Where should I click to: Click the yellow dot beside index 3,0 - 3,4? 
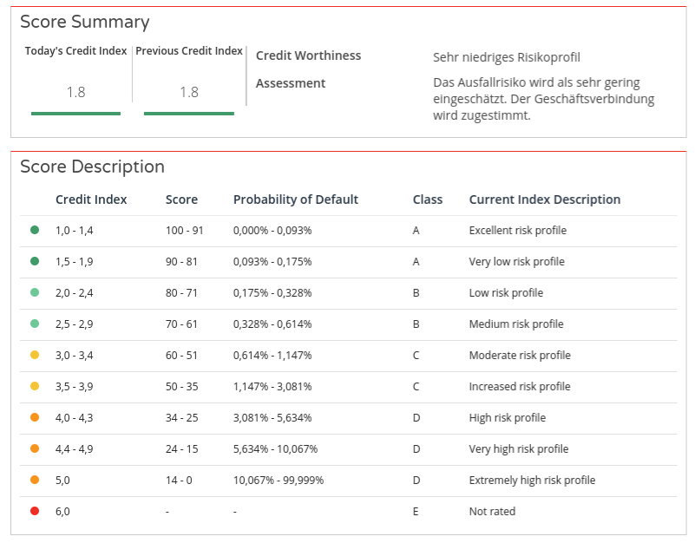pyautogui.click(x=35, y=355)
